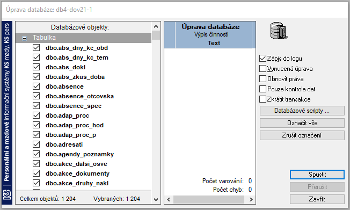This screenshot has height=210, width=350.
Task: Uncheck dbo.akce_druhy_nakl checkbox
Action: (x=36, y=183)
